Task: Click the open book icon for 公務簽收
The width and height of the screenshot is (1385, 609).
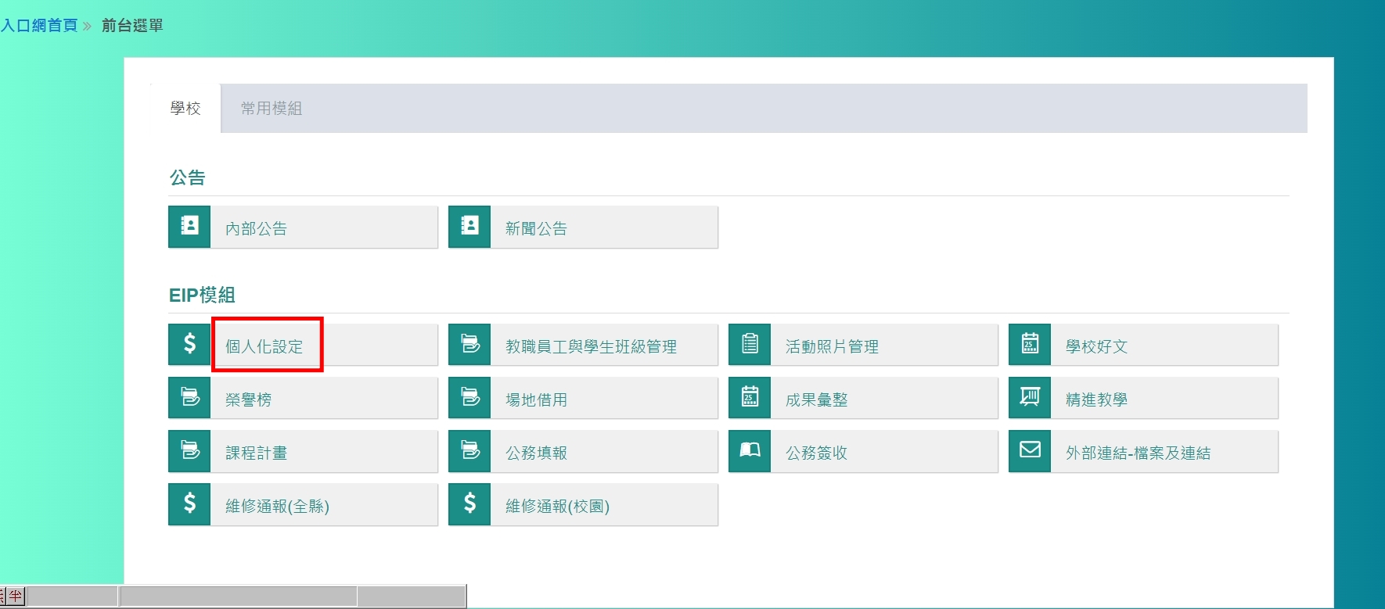Action: [x=750, y=451]
